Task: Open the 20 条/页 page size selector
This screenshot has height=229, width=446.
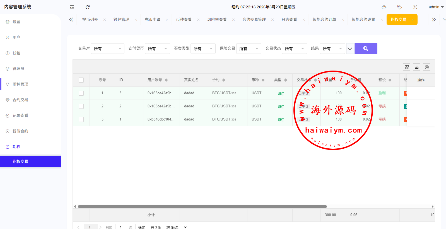Action: 176,227
